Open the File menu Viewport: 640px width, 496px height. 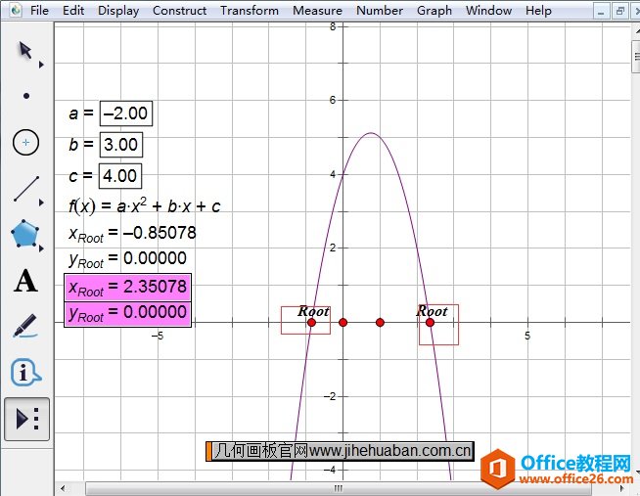click(x=39, y=10)
